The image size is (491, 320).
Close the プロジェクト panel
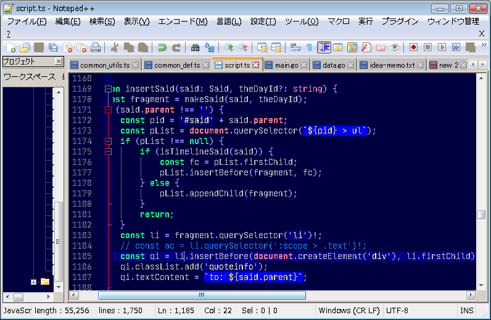[59, 62]
